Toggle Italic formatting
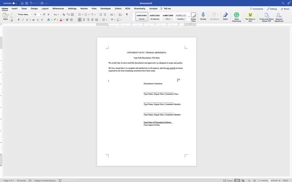The height and width of the screenshot is (182, 292). point(23,20)
